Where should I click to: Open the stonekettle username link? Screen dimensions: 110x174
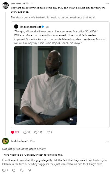[18, 4]
